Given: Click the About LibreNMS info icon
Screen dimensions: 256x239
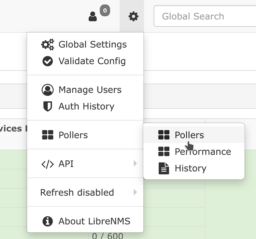Looking at the screenshot, I should tap(48, 221).
